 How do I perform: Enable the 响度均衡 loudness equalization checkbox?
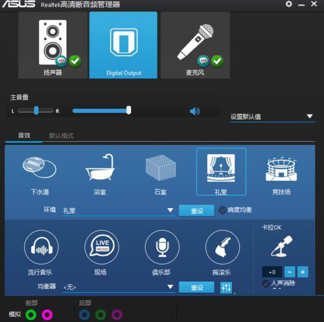point(222,210)
